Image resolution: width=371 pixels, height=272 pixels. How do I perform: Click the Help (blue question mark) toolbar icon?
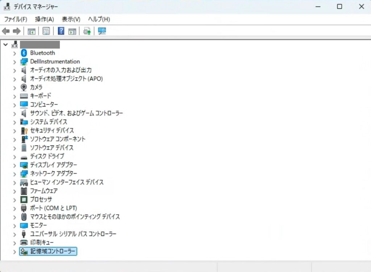click(x=61, y=31)
